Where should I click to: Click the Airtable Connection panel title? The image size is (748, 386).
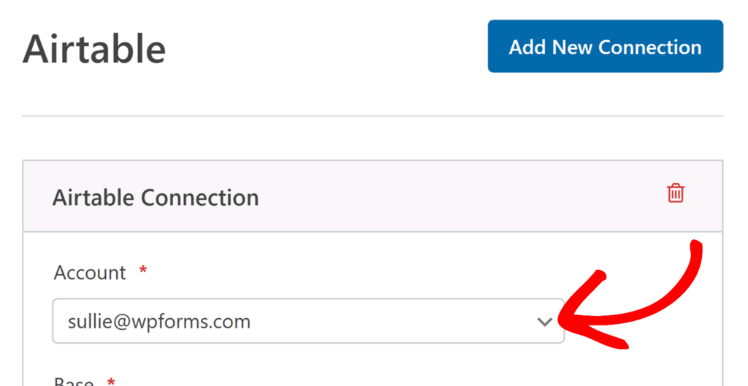click(x=156, y=198)
